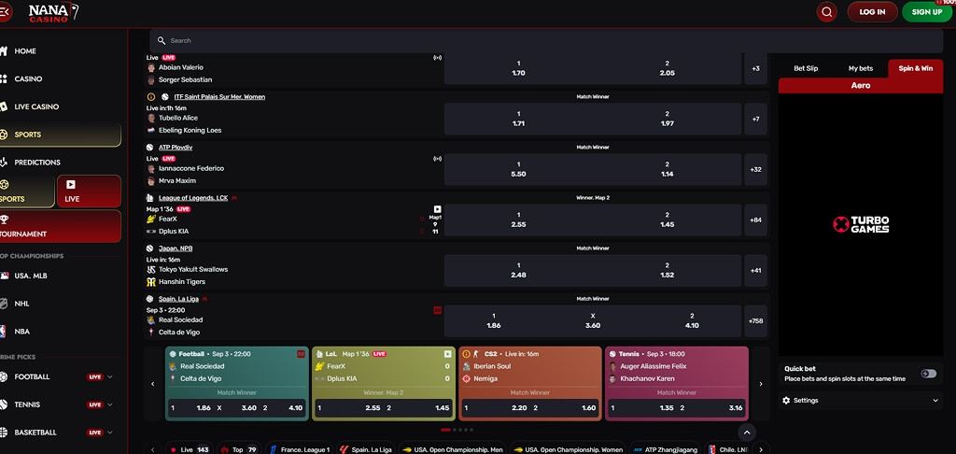Expand +41 markets for Japan NPB match

755,271
